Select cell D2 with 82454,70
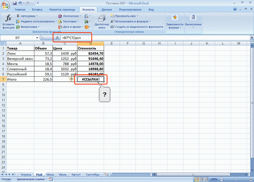 point(91,53)
